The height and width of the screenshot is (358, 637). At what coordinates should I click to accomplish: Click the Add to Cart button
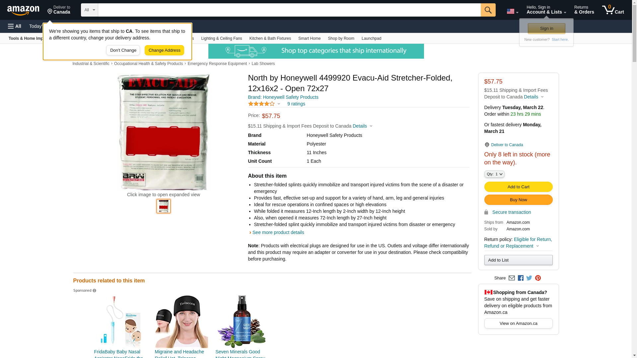click(x=518, y=187)
